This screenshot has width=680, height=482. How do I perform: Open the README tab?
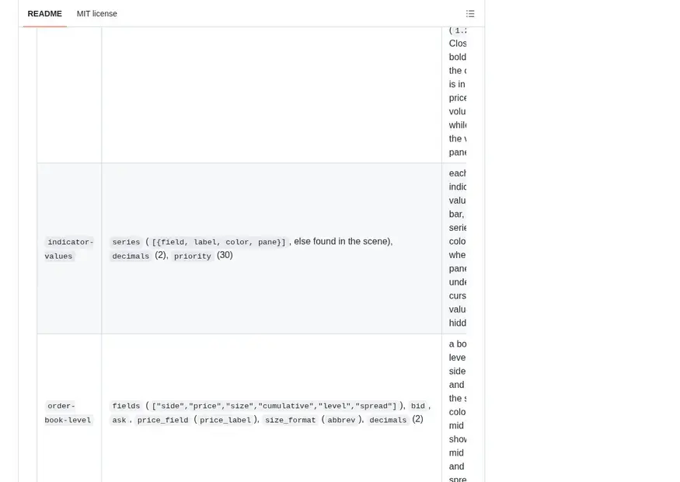coord(44,14)
